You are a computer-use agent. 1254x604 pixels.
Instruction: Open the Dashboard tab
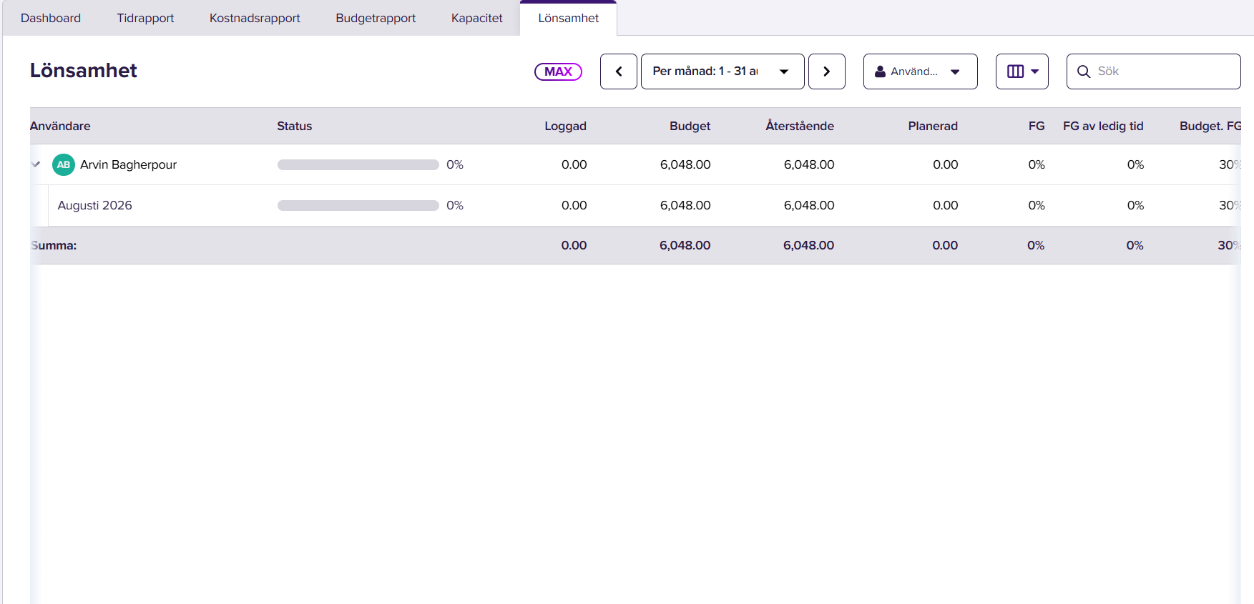coord(51,18)
